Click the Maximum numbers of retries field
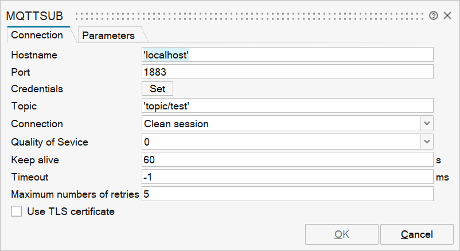This screenshot has width=460, height=251. (x=287, y=194)
